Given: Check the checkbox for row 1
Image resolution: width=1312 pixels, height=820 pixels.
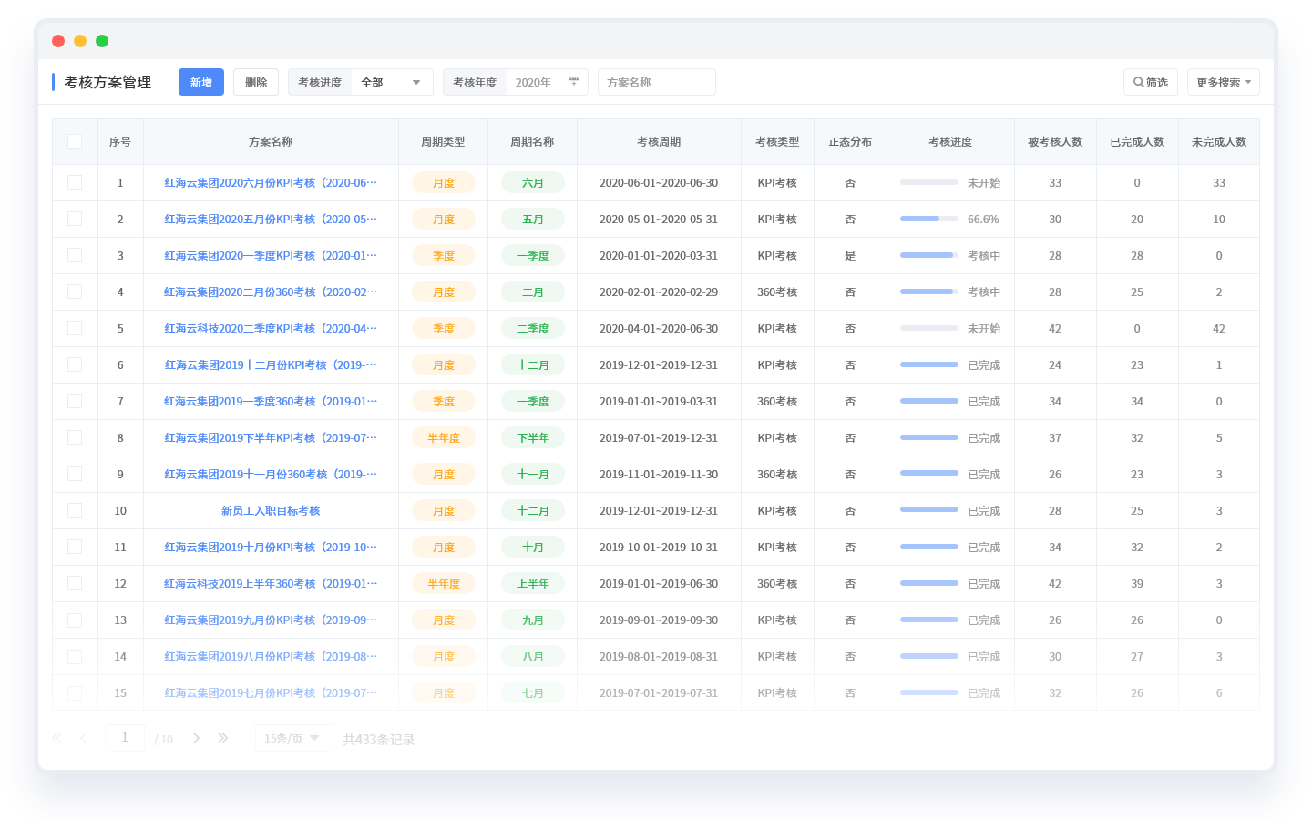Looking at the screenshot, I should (x=75, y=182).
